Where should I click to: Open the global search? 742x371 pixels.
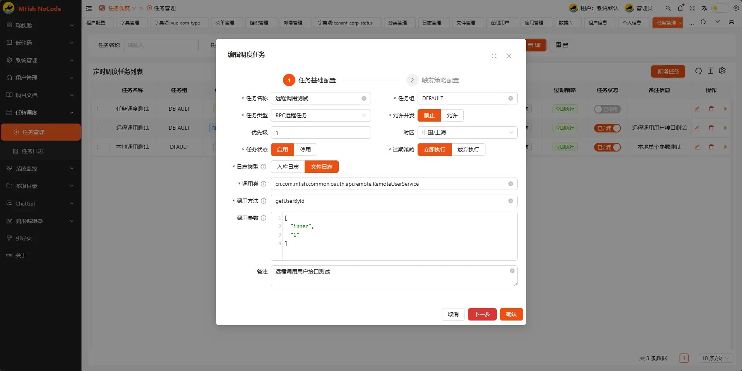point(668,8)
